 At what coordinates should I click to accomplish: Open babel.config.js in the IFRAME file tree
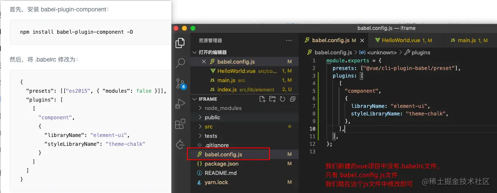(x=244, y=155)
